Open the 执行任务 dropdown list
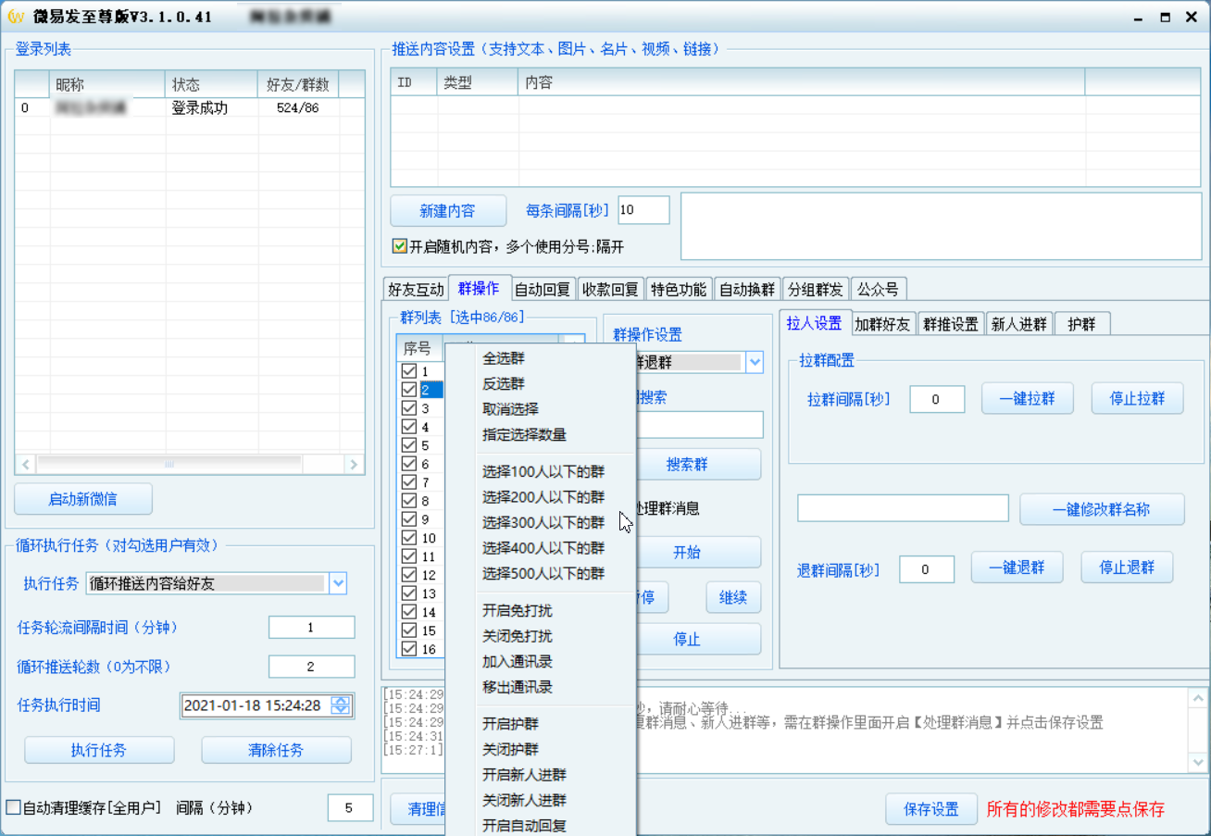Image resolution: width=1211 pixels, height=836 pixels. click(x=338, y=583)
